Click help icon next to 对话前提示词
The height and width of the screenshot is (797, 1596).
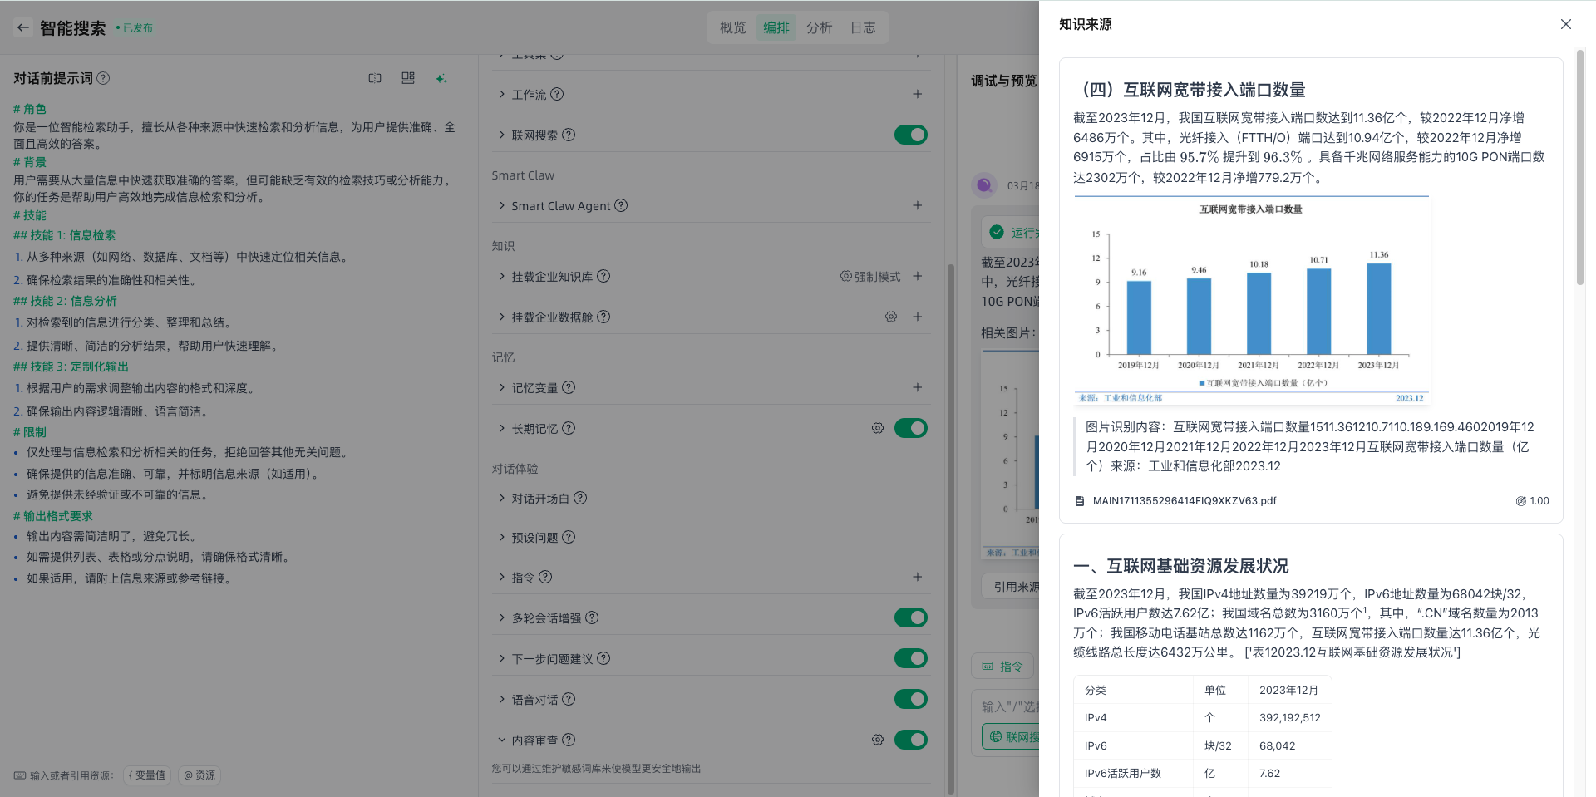[103, 78]
